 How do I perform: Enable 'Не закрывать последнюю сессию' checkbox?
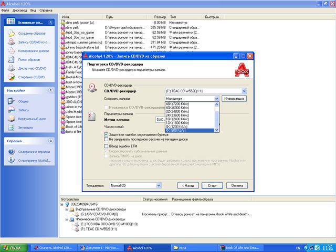(106, 139)
